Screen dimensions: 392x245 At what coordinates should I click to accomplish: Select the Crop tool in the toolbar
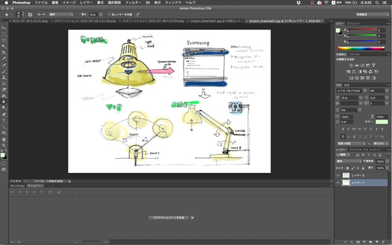click(x=4, y=52)
